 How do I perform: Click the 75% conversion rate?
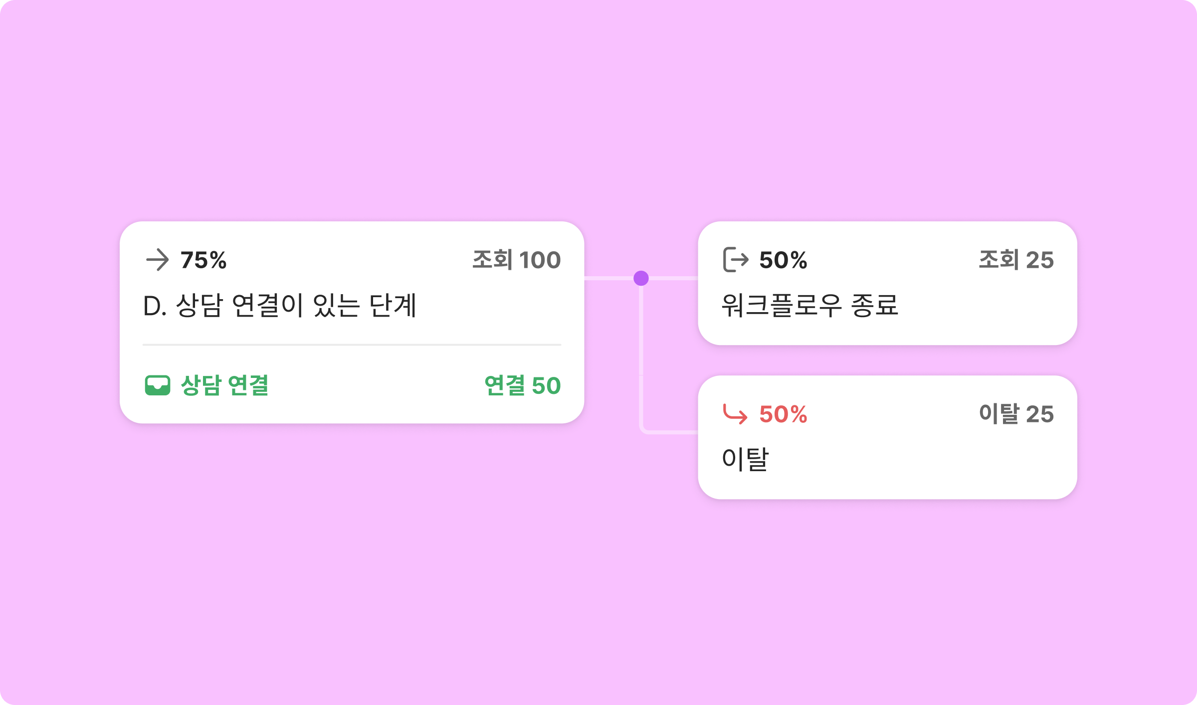203,260
